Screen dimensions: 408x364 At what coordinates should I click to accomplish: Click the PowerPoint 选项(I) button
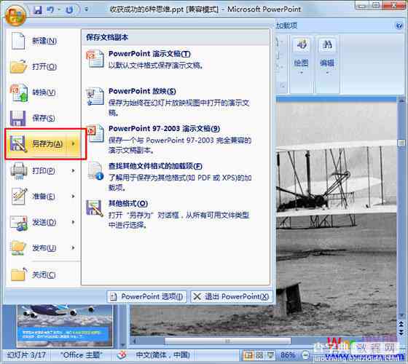(147, 297)
